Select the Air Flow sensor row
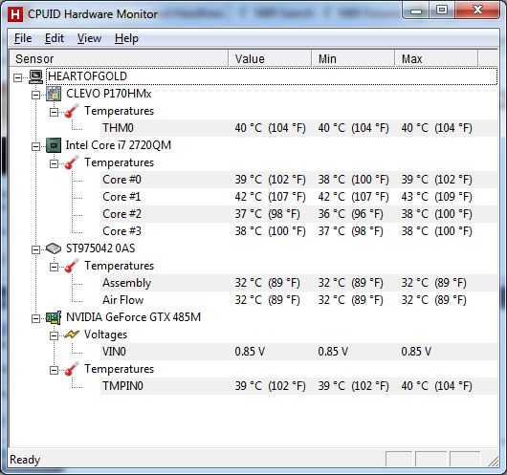This screenshot has width=507, height=475. point(298,300)
